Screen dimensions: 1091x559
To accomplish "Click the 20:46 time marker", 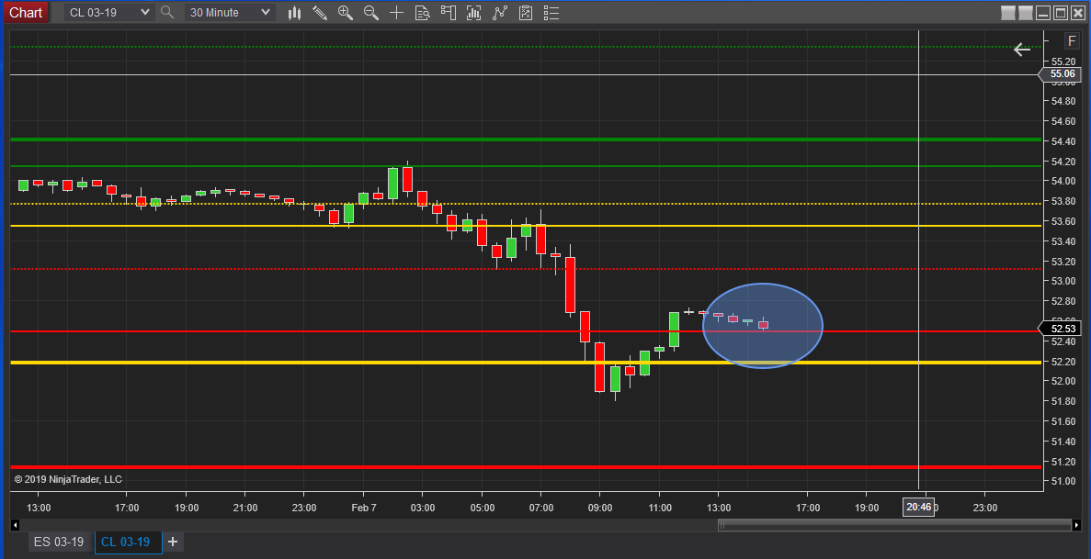I will 918,507.
